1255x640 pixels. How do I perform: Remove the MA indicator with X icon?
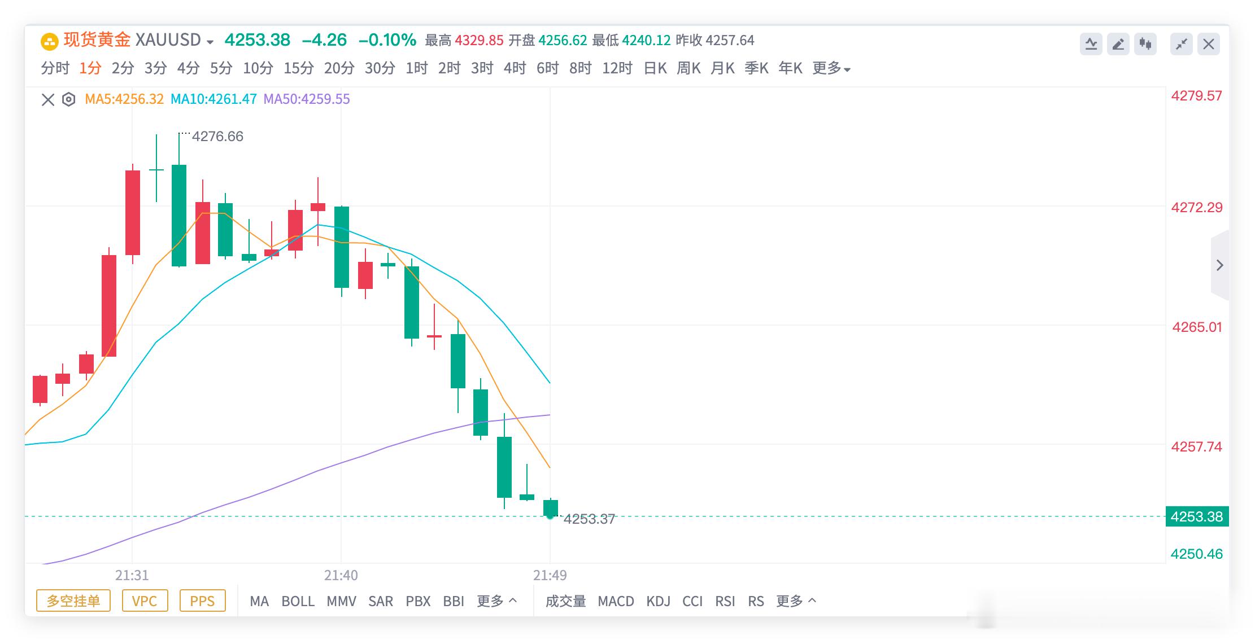coord(48,100)
